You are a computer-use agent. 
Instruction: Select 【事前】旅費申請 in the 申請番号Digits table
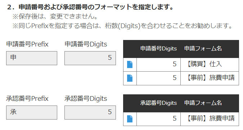coord(210,78)
